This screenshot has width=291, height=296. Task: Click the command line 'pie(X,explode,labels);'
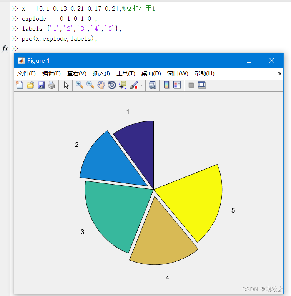pos(59,39)
